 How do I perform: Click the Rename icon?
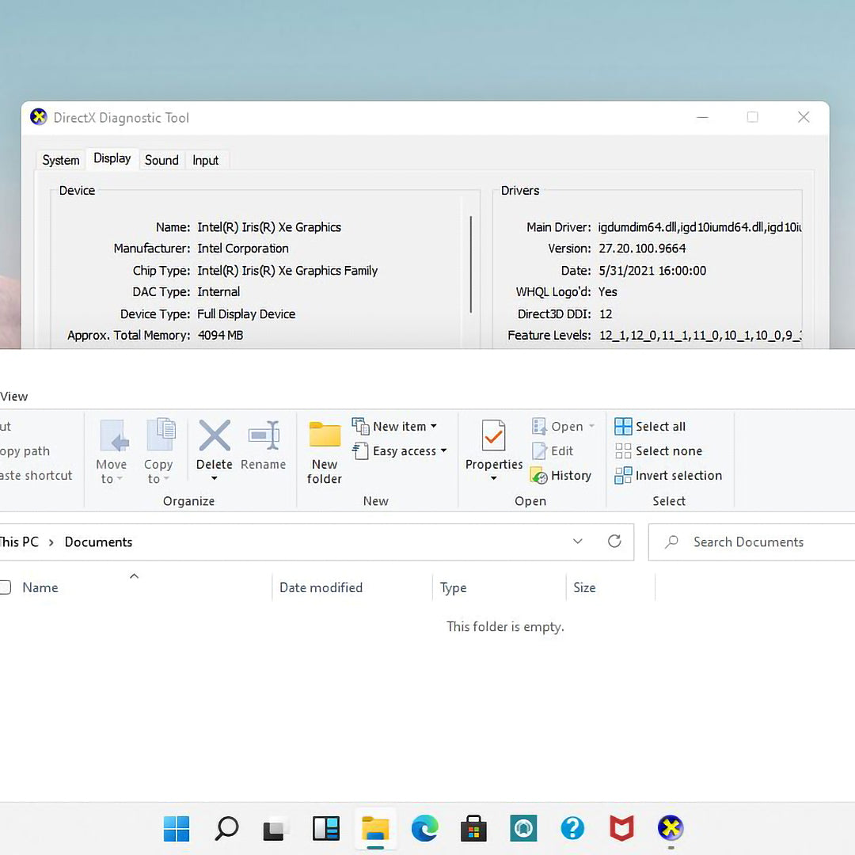click(264, 436)
